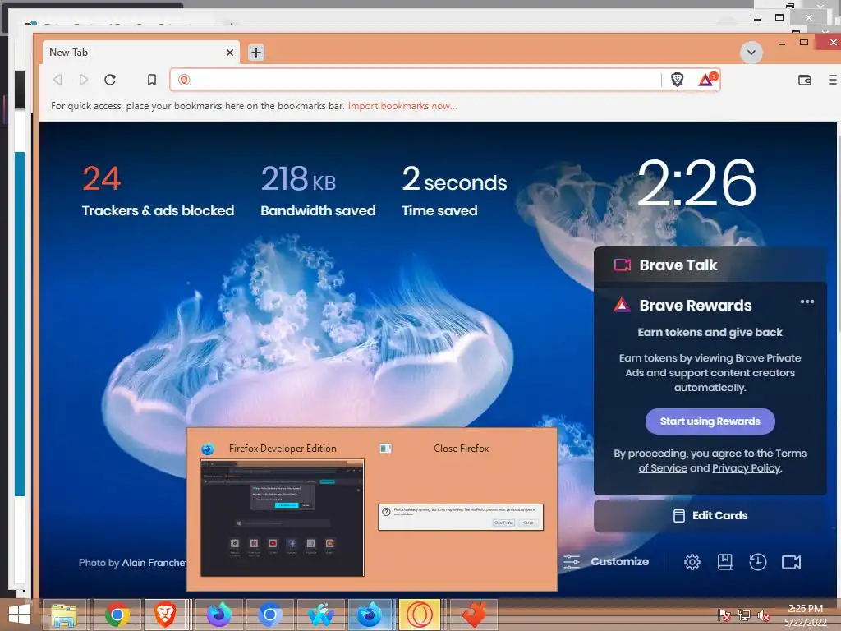This screenshot has height=631, width=841.
Task: Bookmark this page using bookmark icon
Action: point(152,80)
